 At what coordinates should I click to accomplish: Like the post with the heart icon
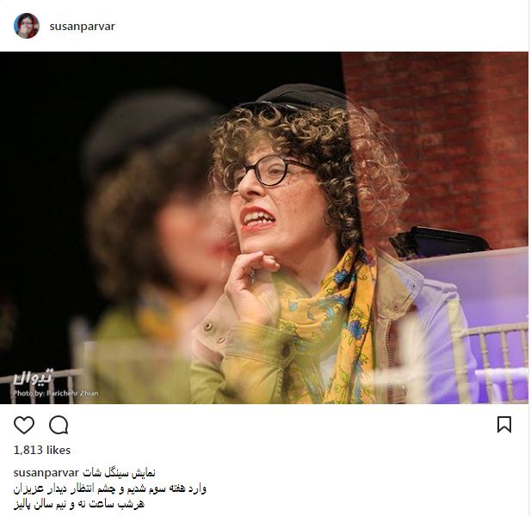tap(24, 425)
